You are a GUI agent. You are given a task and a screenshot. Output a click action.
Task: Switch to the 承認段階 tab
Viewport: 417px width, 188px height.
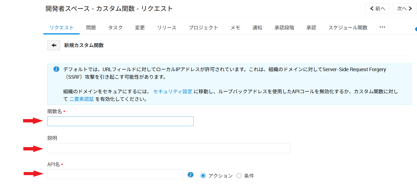click(284, 28)
